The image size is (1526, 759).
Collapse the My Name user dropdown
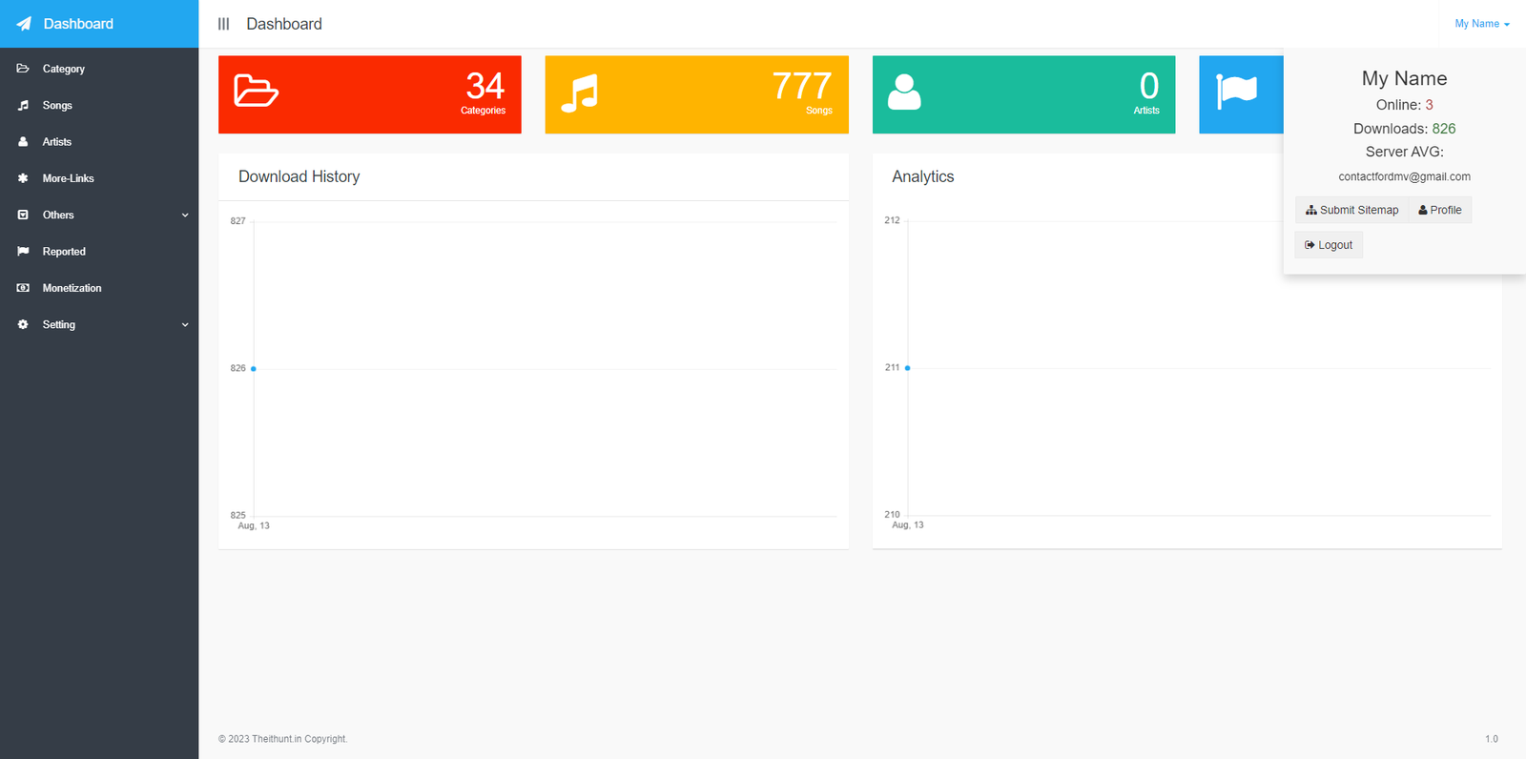tap(1481, 24)
